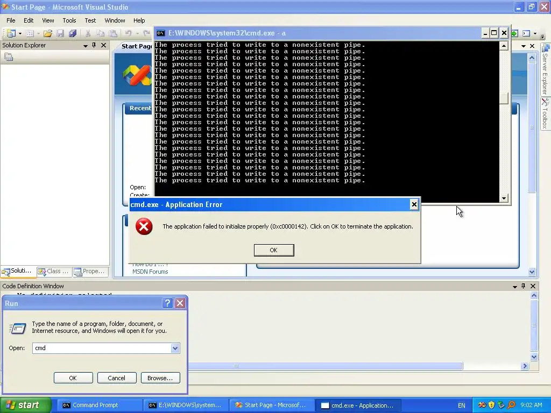
Task: Open the MSDN Forums link
Action: pyautogui.click(x=150, y=272)
